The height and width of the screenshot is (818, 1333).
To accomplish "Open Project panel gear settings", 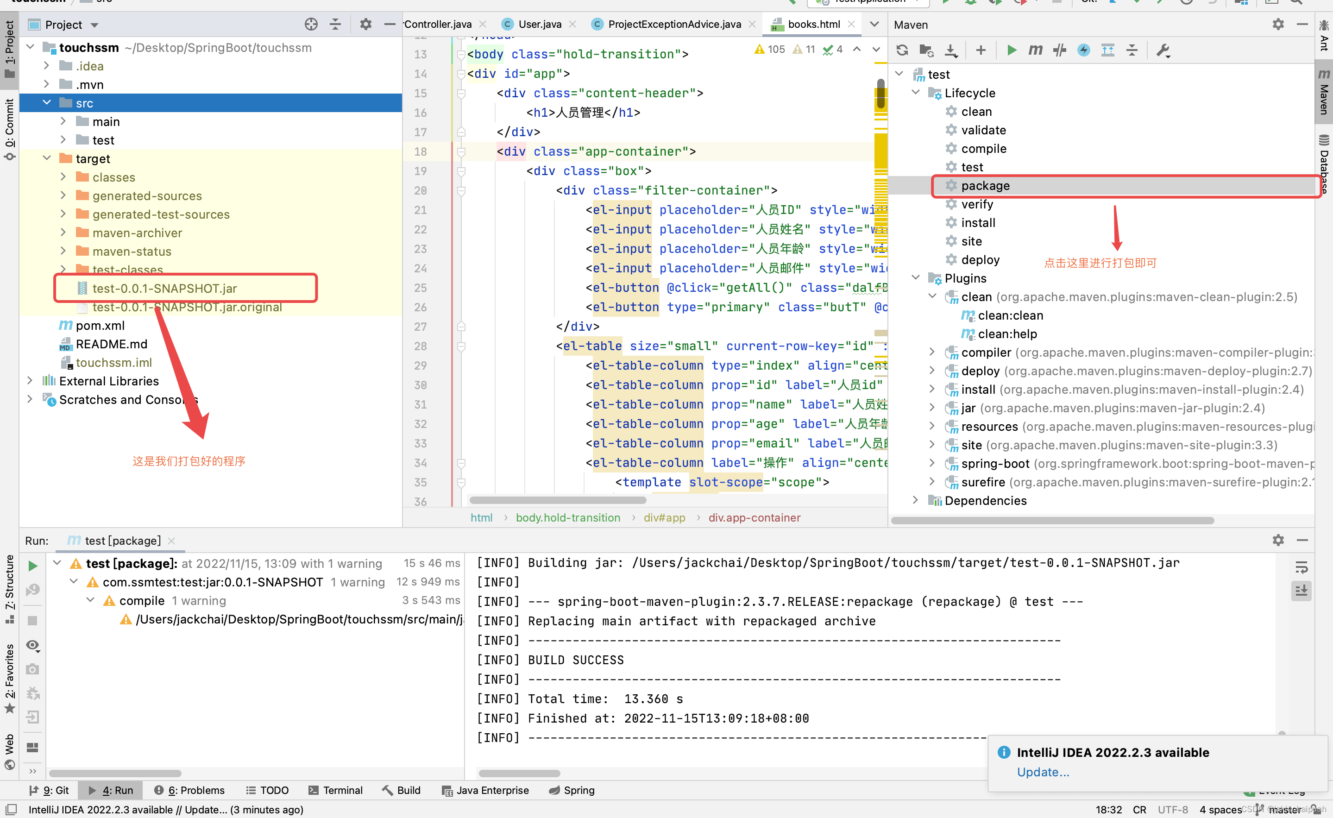I will tap(366, 25).
